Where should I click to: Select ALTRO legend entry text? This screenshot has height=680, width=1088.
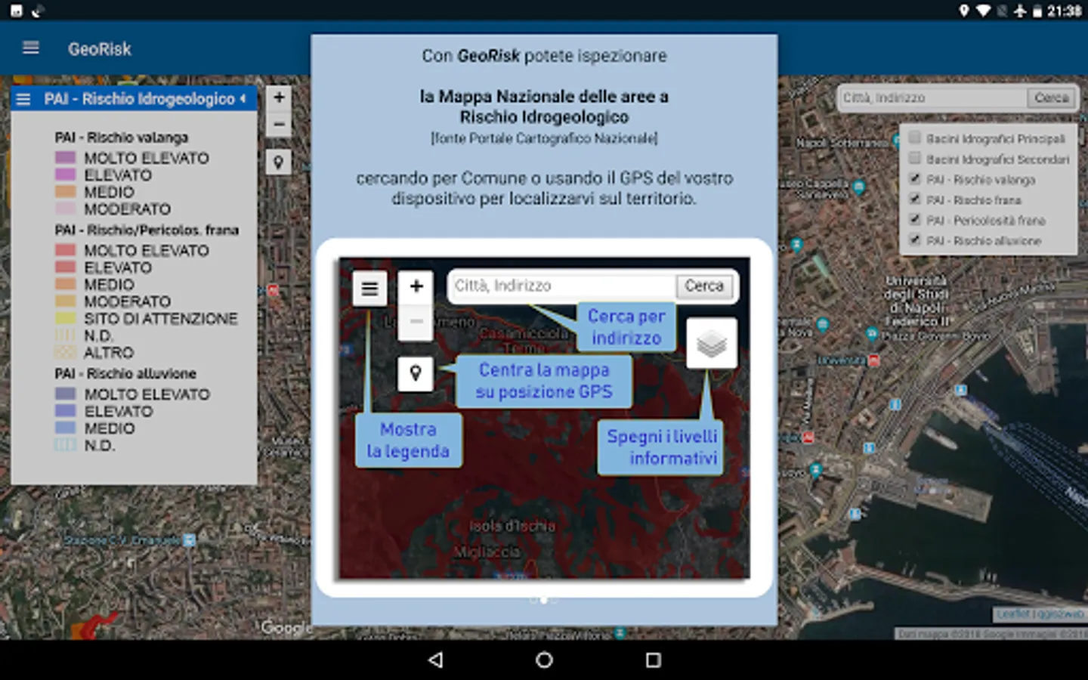tap(109, 352)
